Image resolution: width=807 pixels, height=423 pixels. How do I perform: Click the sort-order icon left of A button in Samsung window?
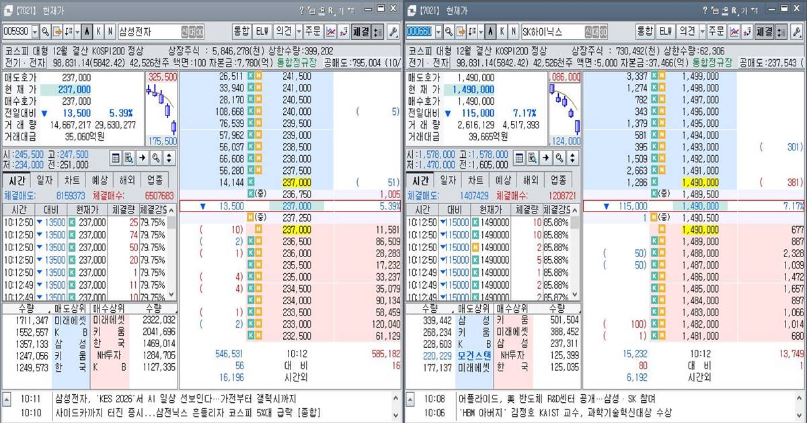coord(69,32)
